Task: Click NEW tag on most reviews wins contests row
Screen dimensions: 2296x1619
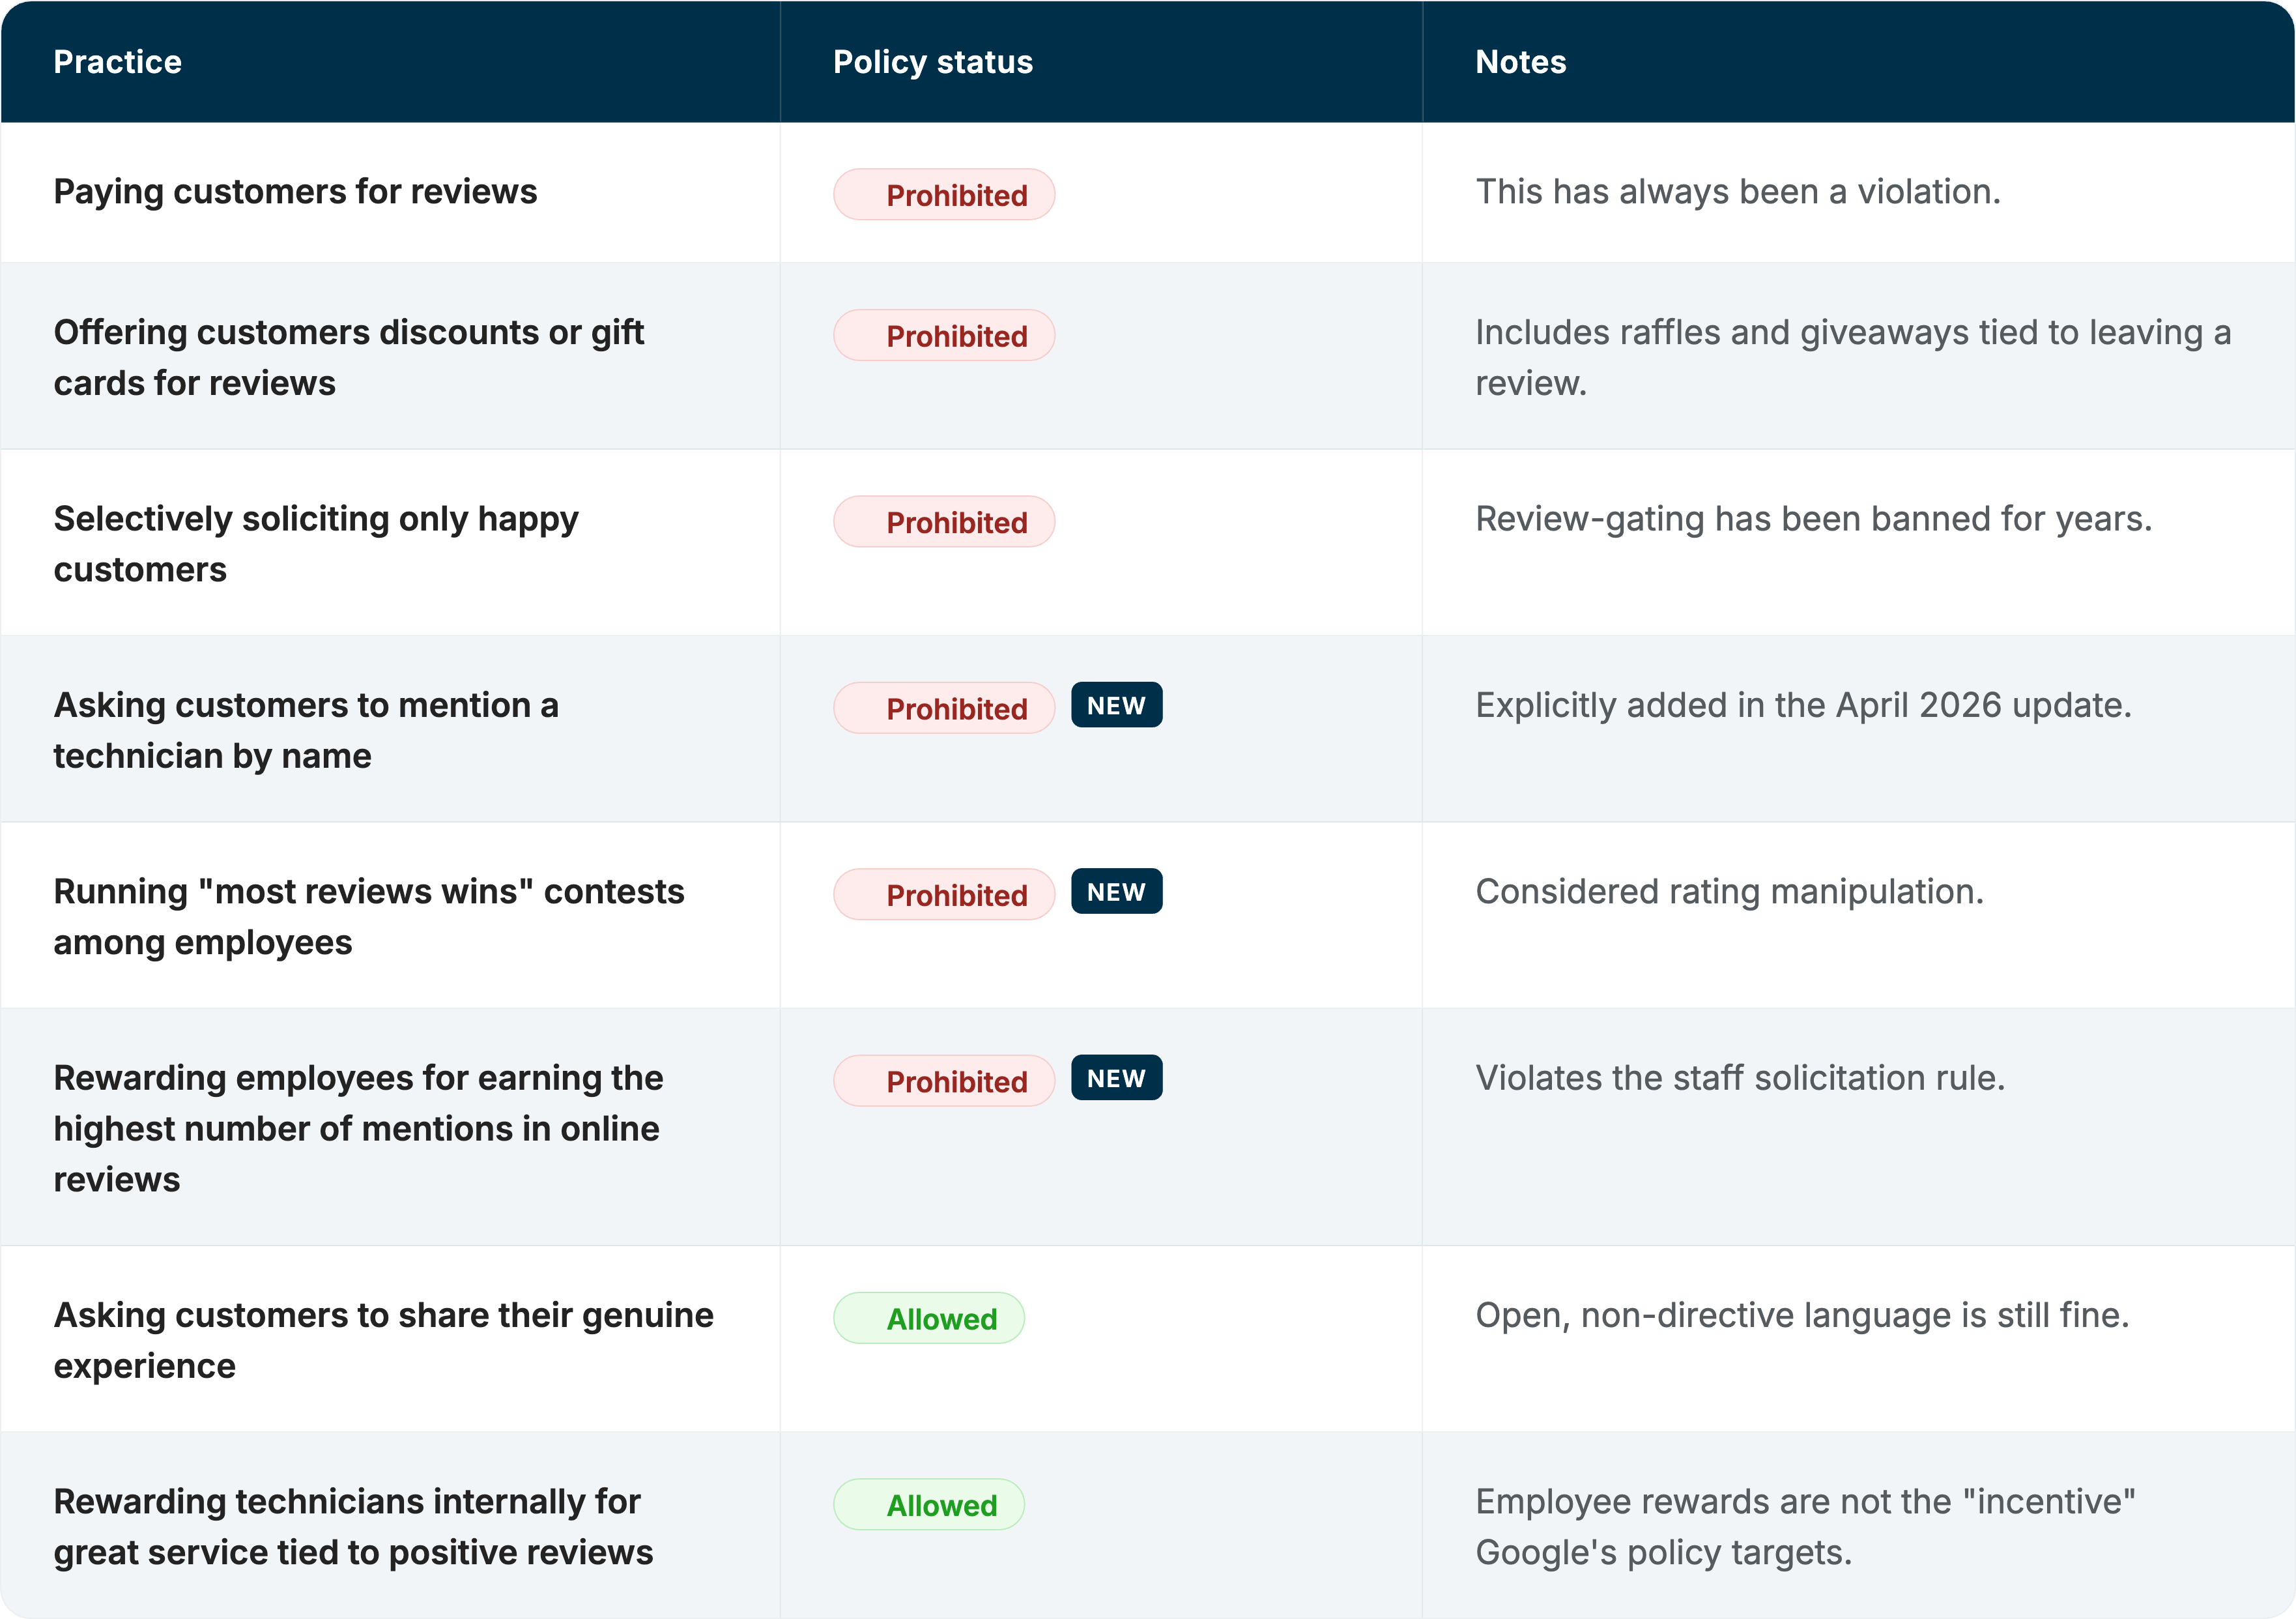Action: [1116, 892]
